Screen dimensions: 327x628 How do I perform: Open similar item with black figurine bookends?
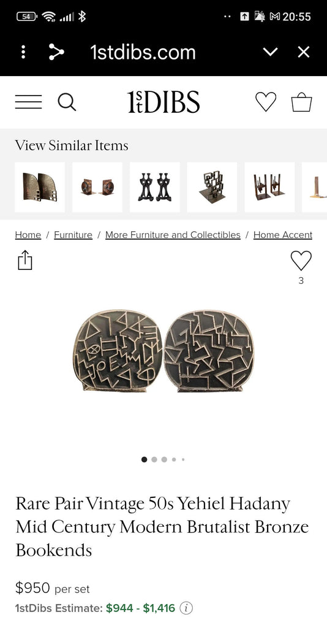155,187
